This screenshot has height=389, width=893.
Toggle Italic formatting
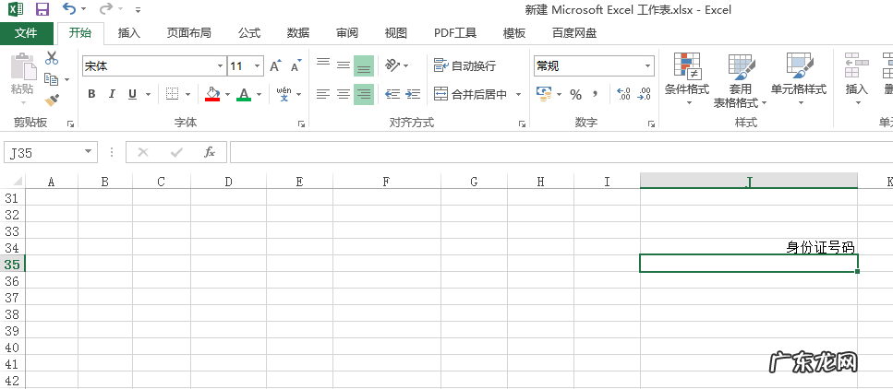tap(112, 94)
